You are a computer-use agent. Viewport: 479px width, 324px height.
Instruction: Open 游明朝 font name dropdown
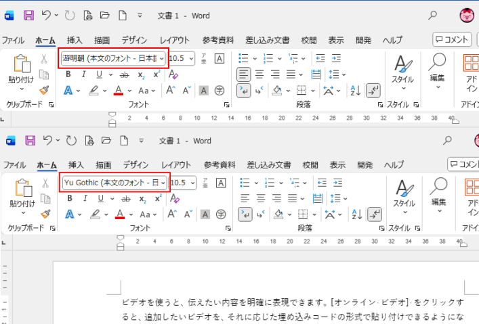[x=162, y=58]
